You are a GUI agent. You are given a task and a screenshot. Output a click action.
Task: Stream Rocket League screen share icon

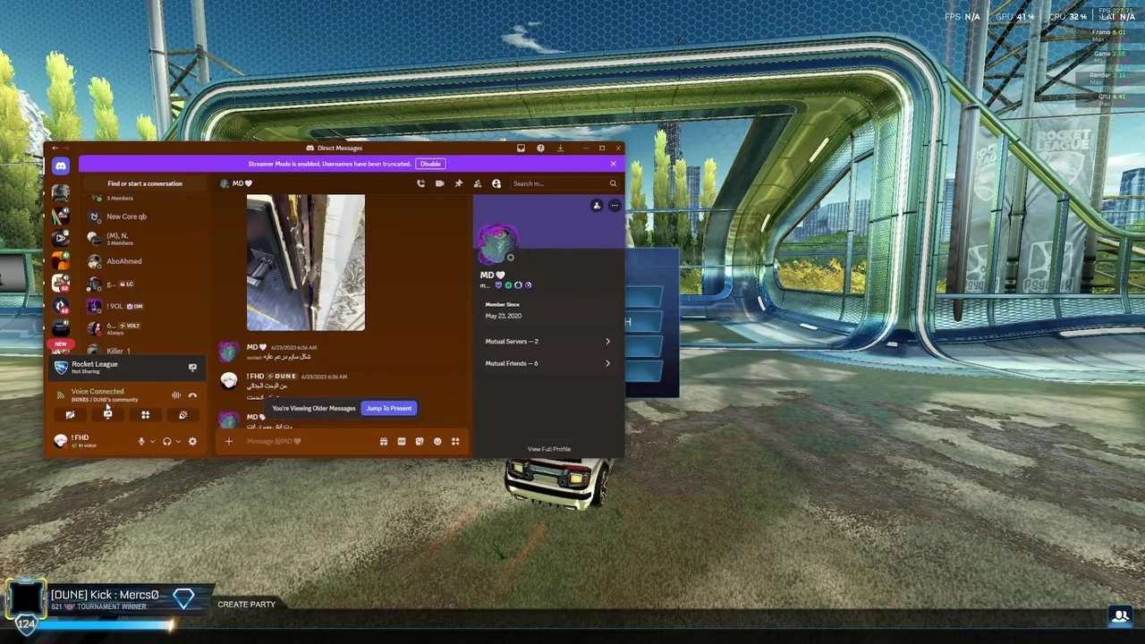click(x=192, y=368)
